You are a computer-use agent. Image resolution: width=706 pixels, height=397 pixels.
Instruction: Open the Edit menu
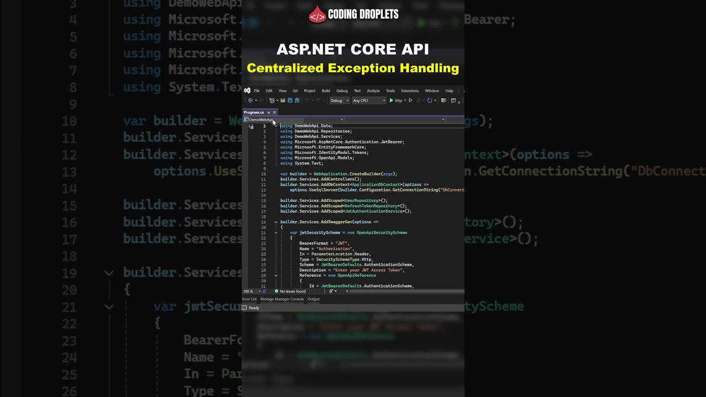pyautogui.click(x=269, y=91)
